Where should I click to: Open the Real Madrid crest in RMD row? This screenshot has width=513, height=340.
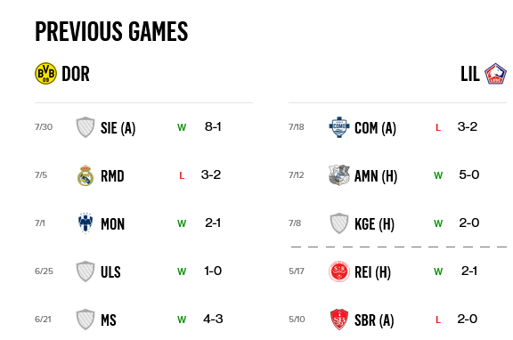pyautogui.click(x=85, y=175)
